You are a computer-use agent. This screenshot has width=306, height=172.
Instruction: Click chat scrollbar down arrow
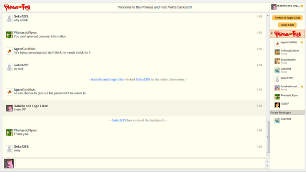[x=268, y=155]
